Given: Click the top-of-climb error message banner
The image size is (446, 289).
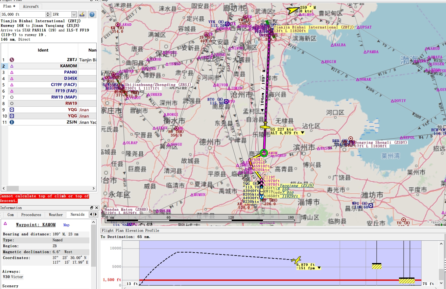Looking at the screenshot, I should tap(45, 198).
